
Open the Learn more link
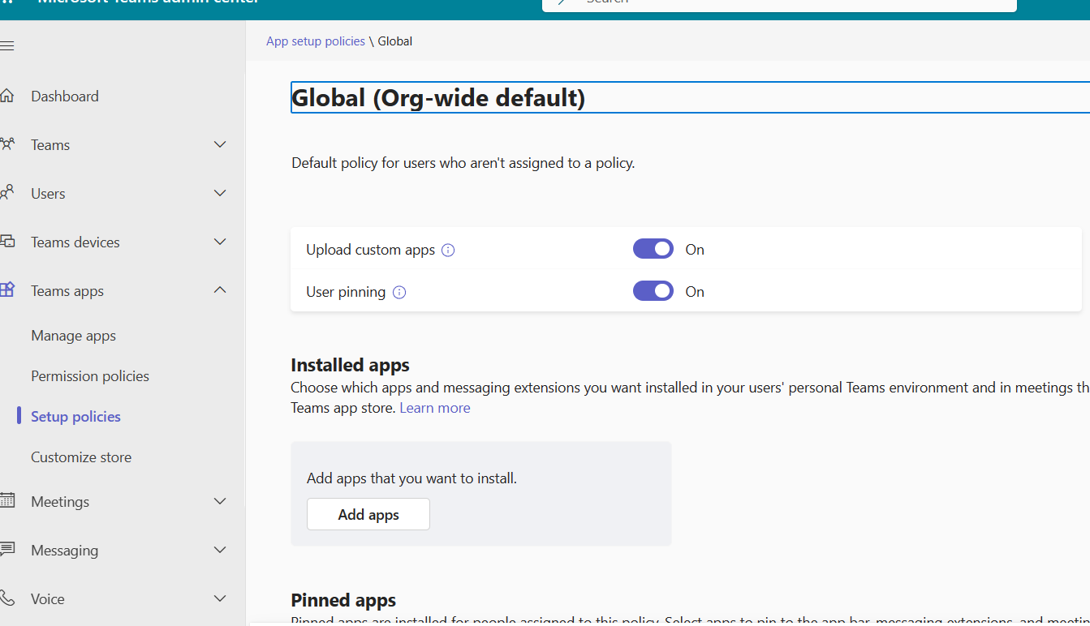click(x=434, y=407)
